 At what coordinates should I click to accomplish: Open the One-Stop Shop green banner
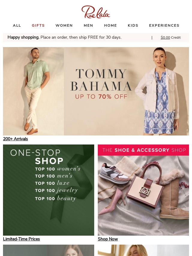(49, 190)
